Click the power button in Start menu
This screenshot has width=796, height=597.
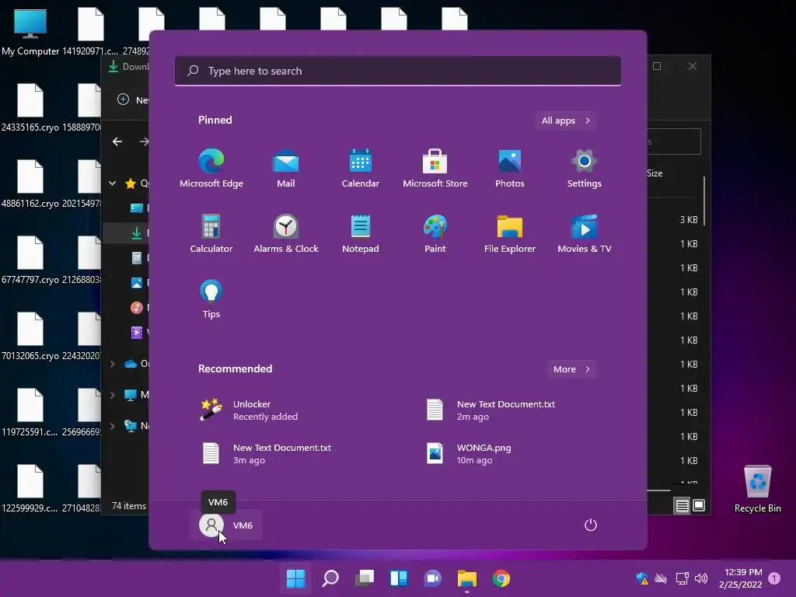click(591, 525)
